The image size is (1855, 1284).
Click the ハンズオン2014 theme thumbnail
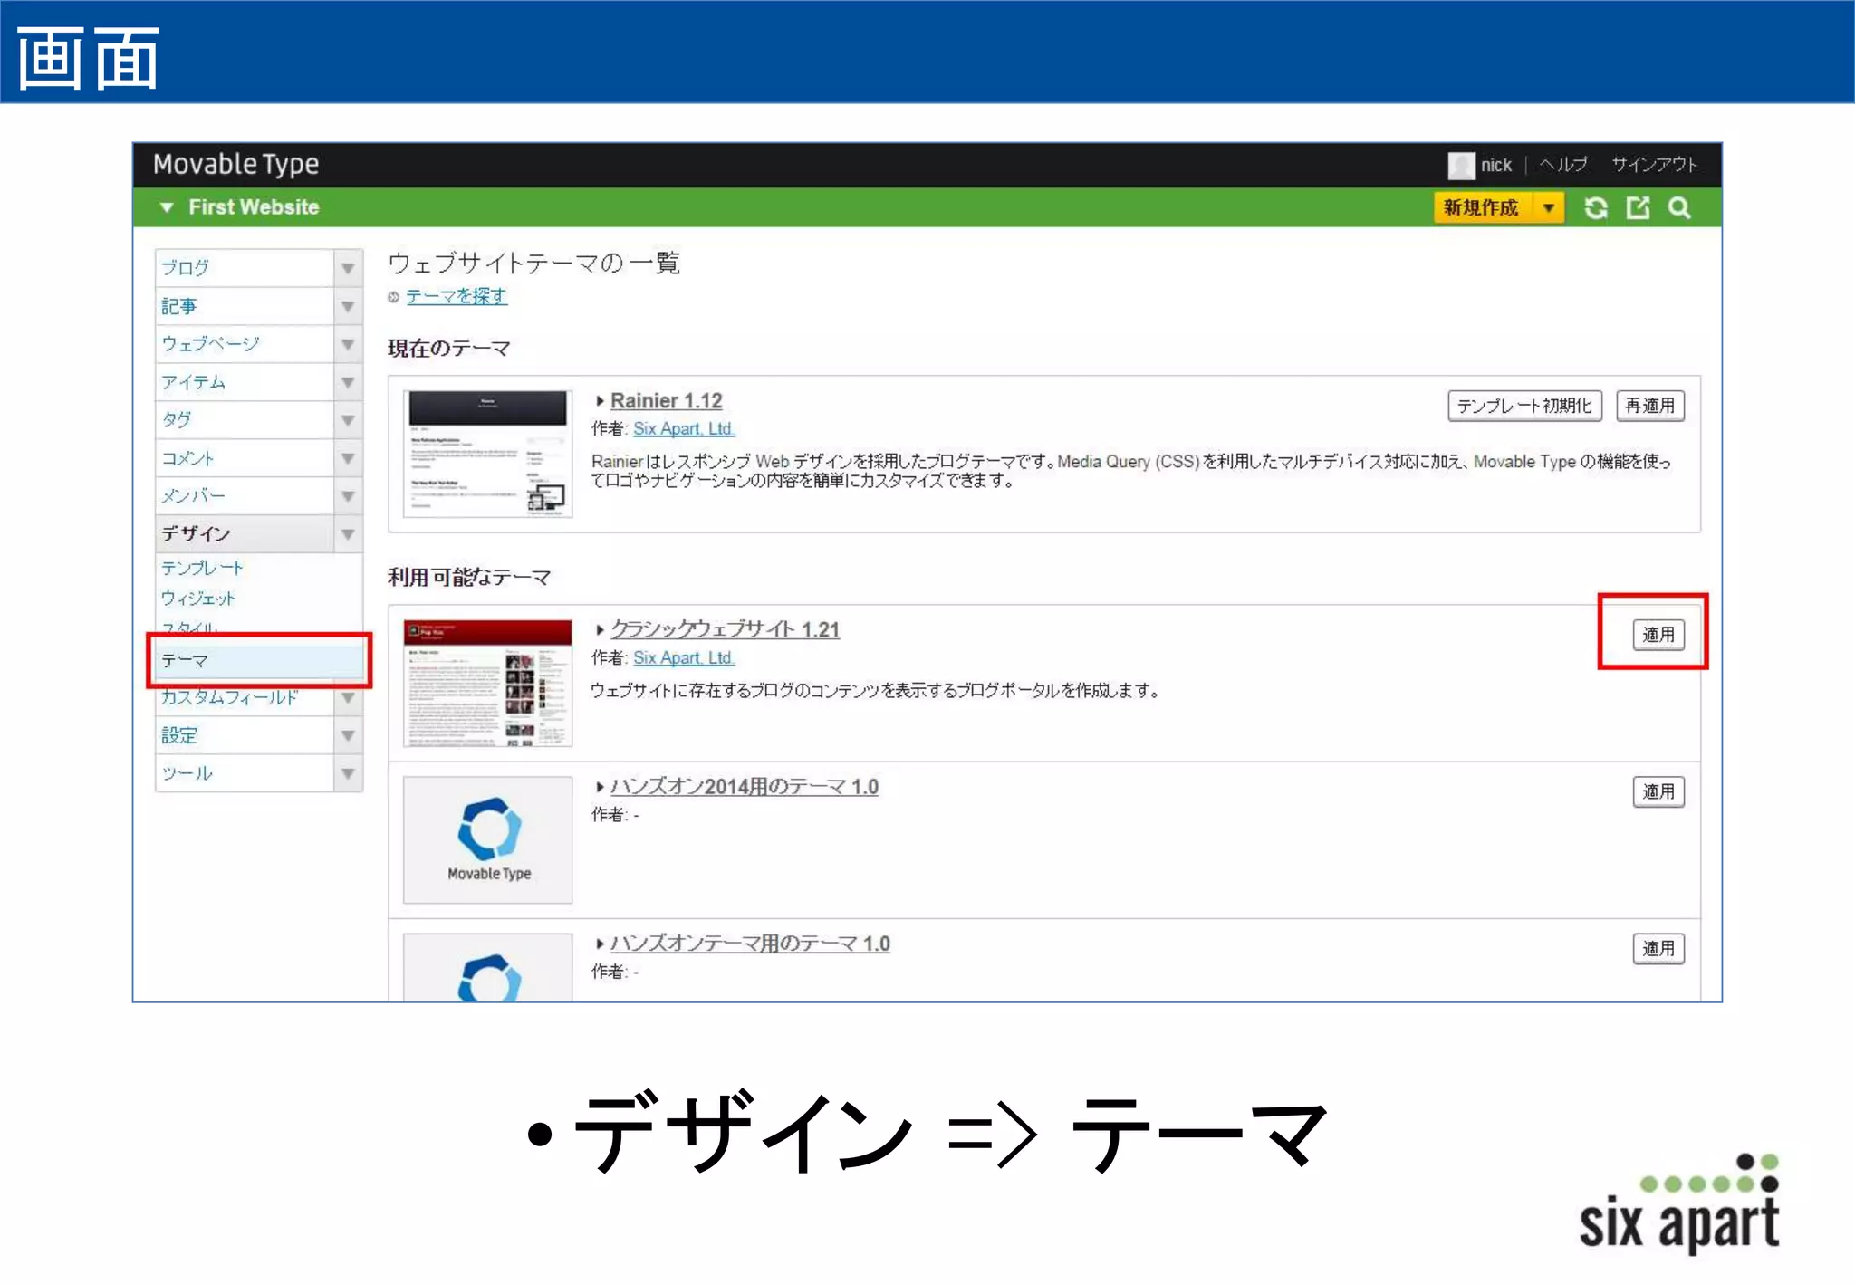click(487, 840)
